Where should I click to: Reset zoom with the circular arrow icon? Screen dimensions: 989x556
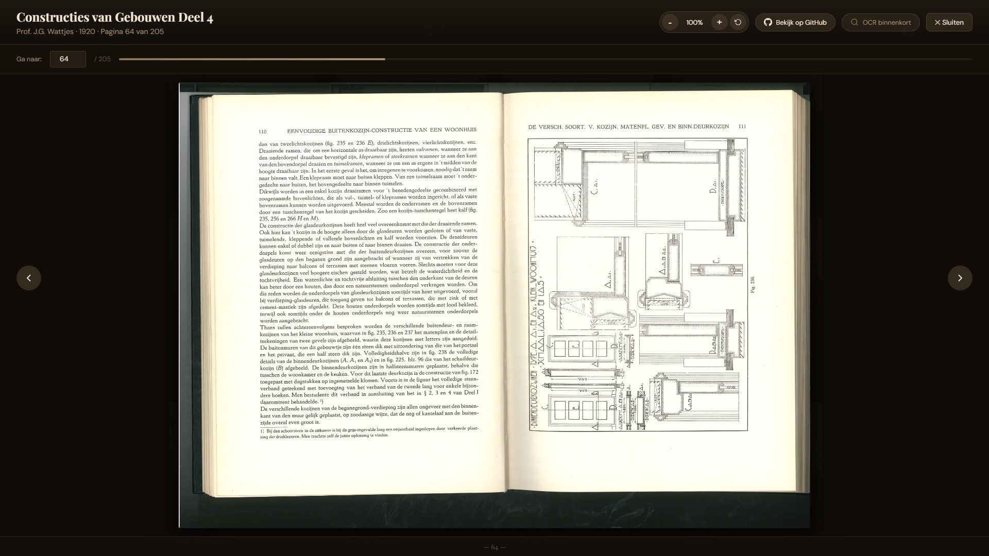point(738,22)
